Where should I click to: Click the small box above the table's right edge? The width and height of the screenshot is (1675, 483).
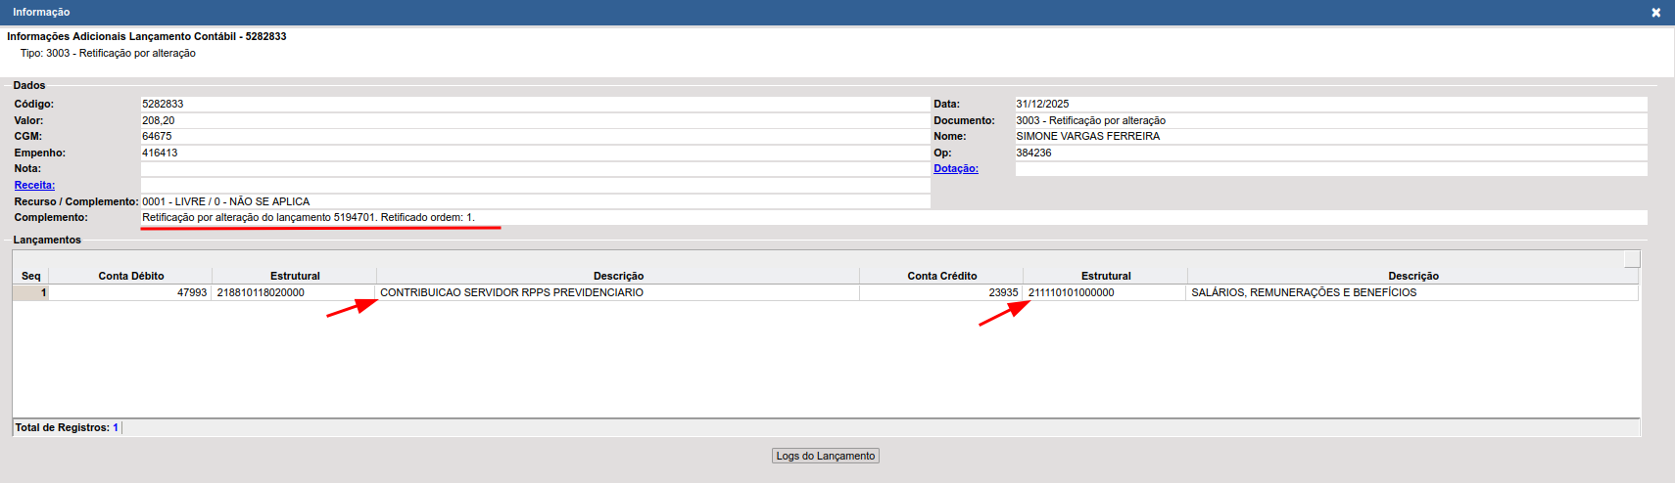click(x=1631, y=258)
